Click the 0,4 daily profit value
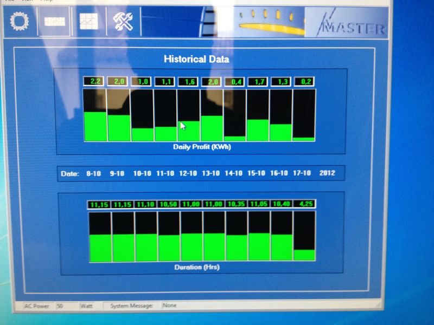 click(235, 82)
